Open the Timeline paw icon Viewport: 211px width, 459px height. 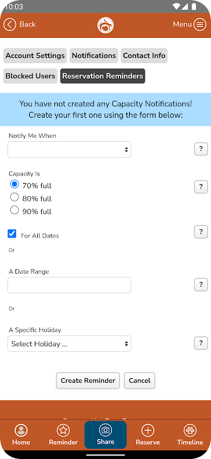point(190,430)
